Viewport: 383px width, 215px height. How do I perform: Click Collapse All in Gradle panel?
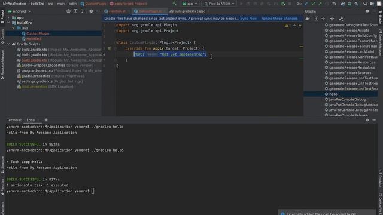tap(323, 19)
